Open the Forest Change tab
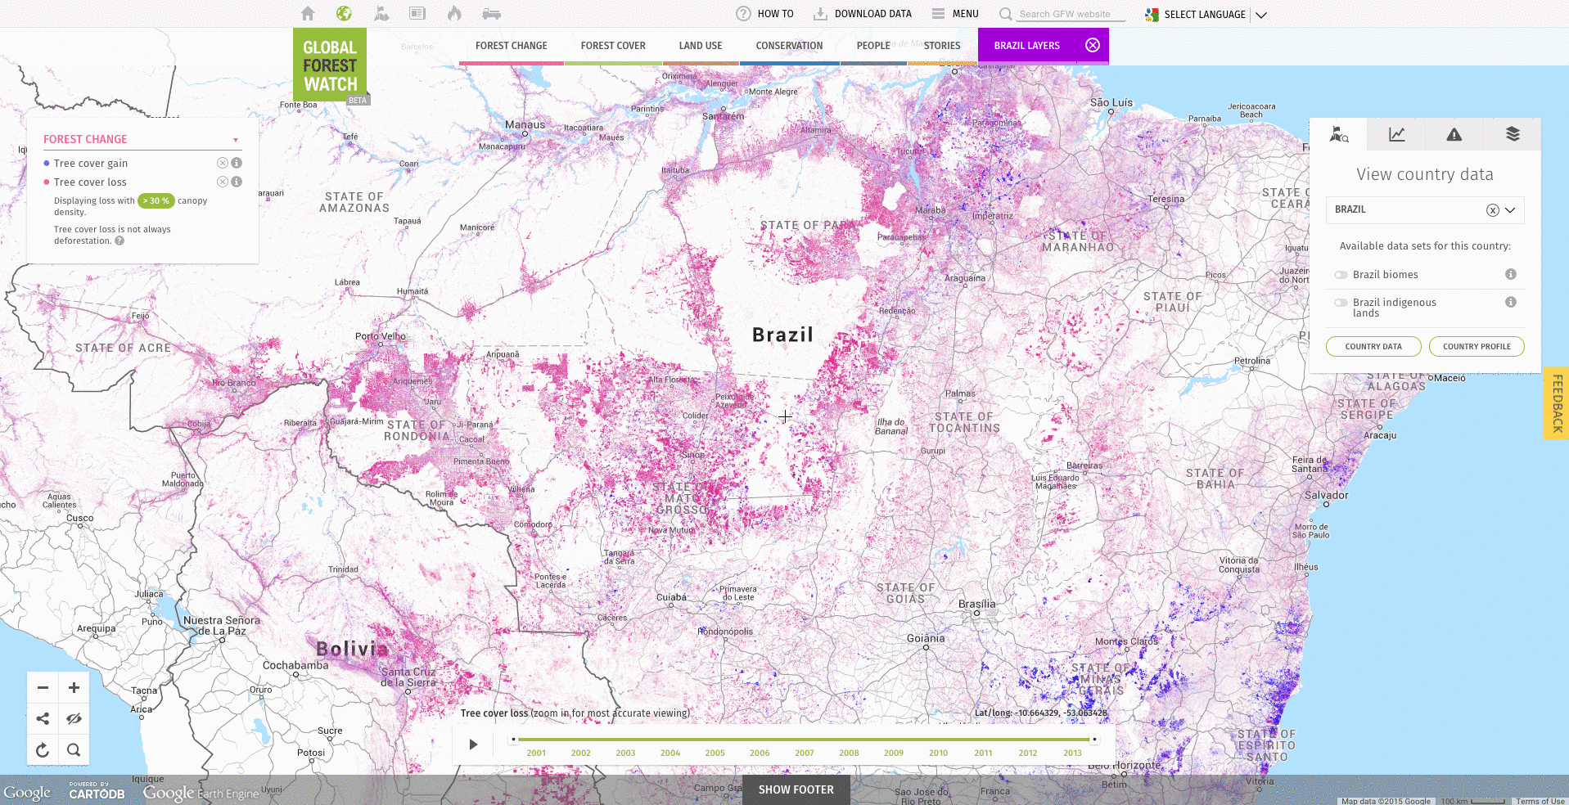The height and width of the screenshot is (805, 1569). point(512,46)
